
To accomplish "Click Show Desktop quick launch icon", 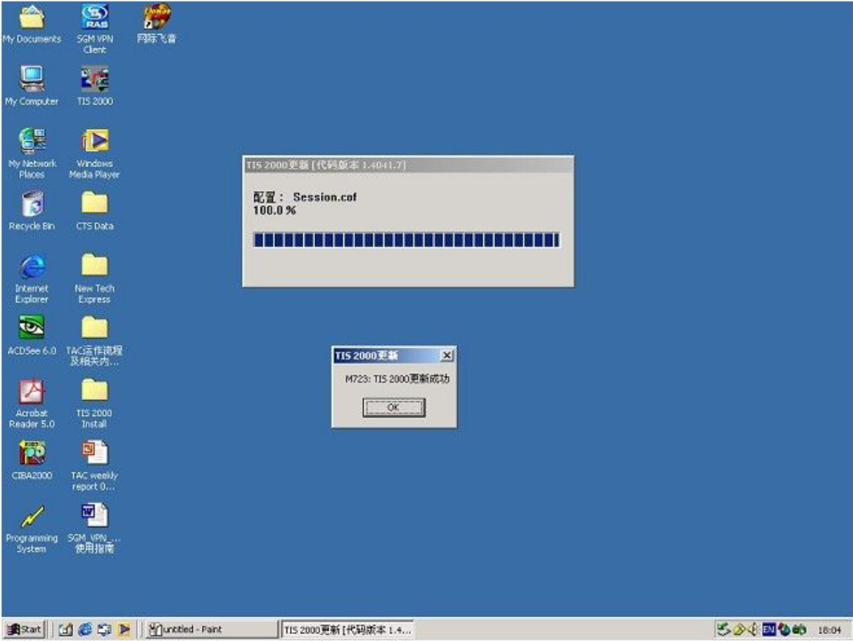I will [66, 629].
